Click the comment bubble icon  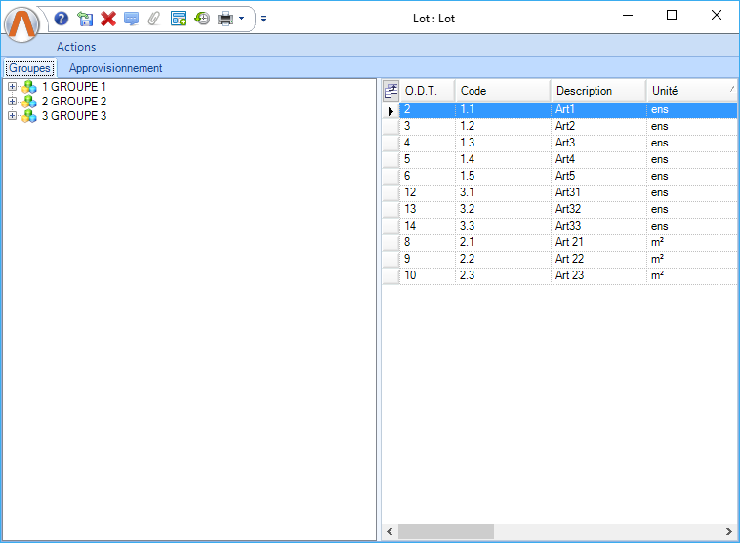point(131,19)
